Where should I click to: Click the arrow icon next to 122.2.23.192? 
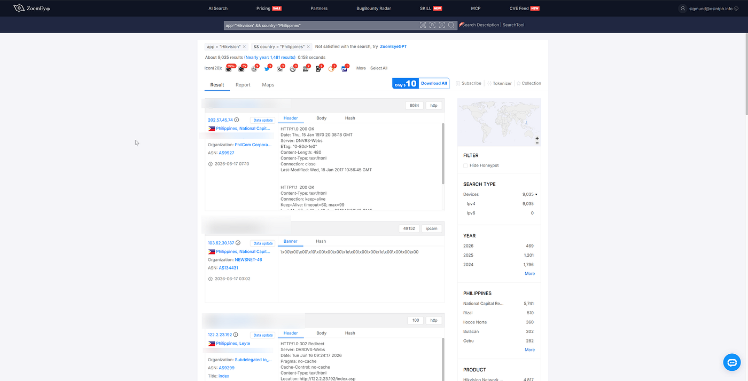point(236,335)
